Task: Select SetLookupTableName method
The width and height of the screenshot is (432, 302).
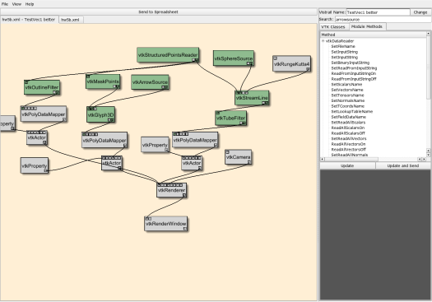Action: (x=352, y=111)
